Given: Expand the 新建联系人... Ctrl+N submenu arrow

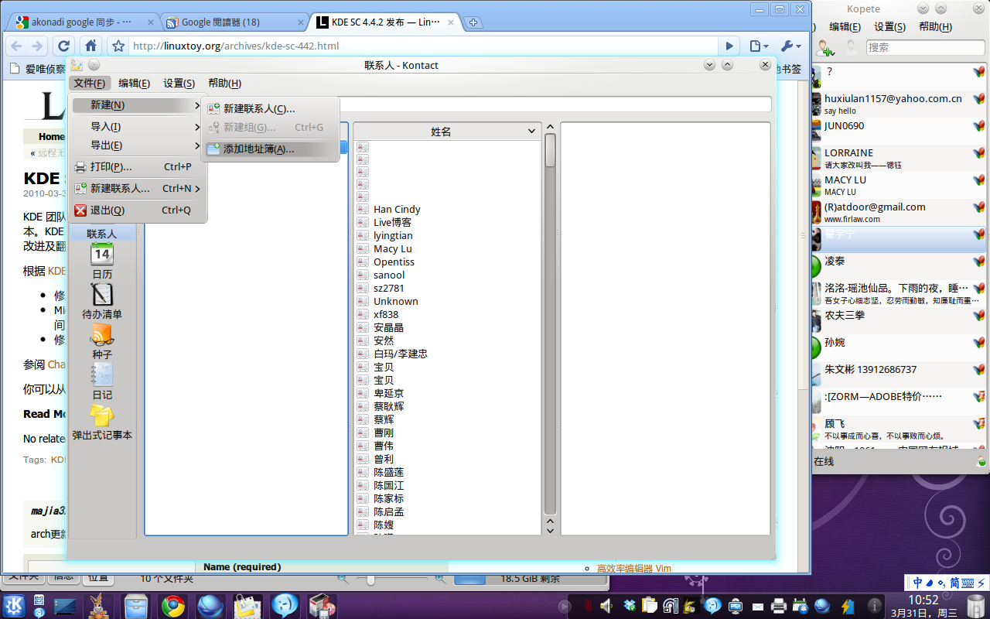Looking at the screenshot, I should click(x=198, y=189).
